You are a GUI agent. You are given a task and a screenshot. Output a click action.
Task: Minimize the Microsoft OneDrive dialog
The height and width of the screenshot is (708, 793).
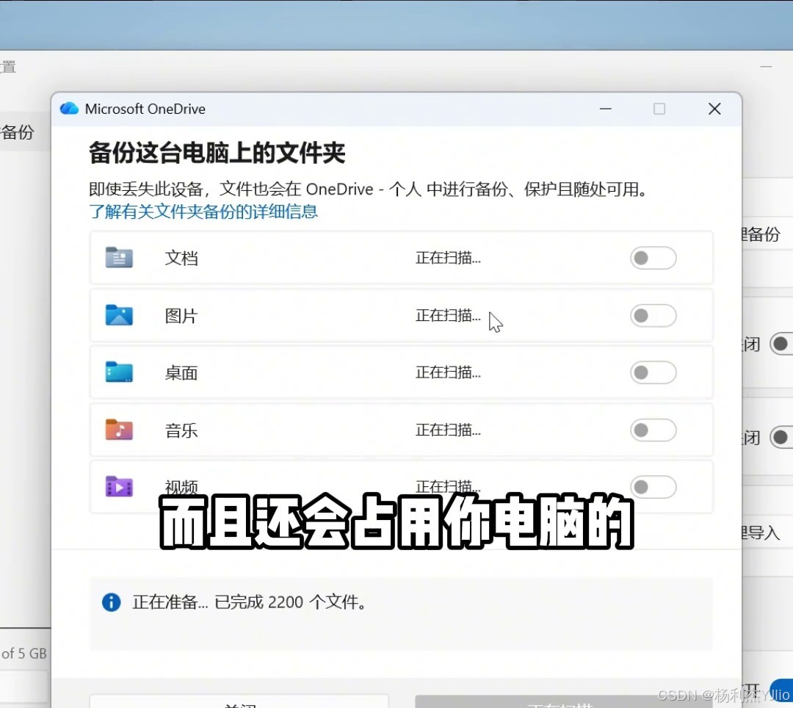coord(605,109)
